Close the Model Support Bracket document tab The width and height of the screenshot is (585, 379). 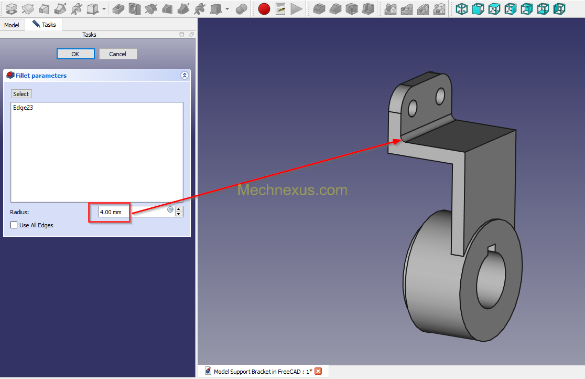point(318,371)
